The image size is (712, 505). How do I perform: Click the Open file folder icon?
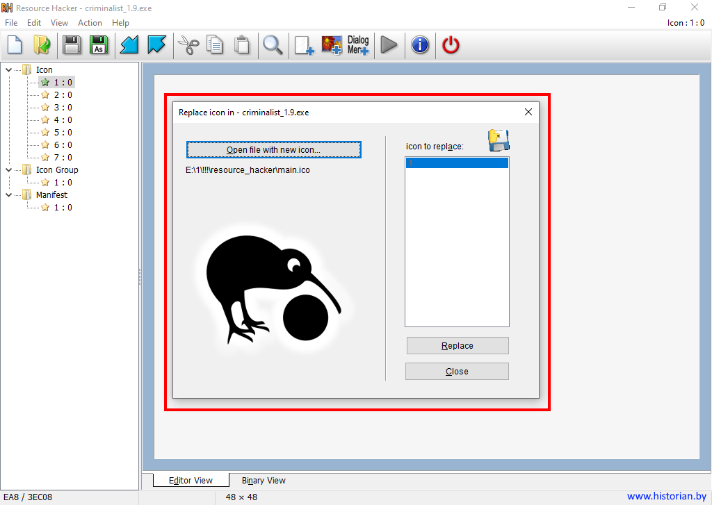[42, 46]
